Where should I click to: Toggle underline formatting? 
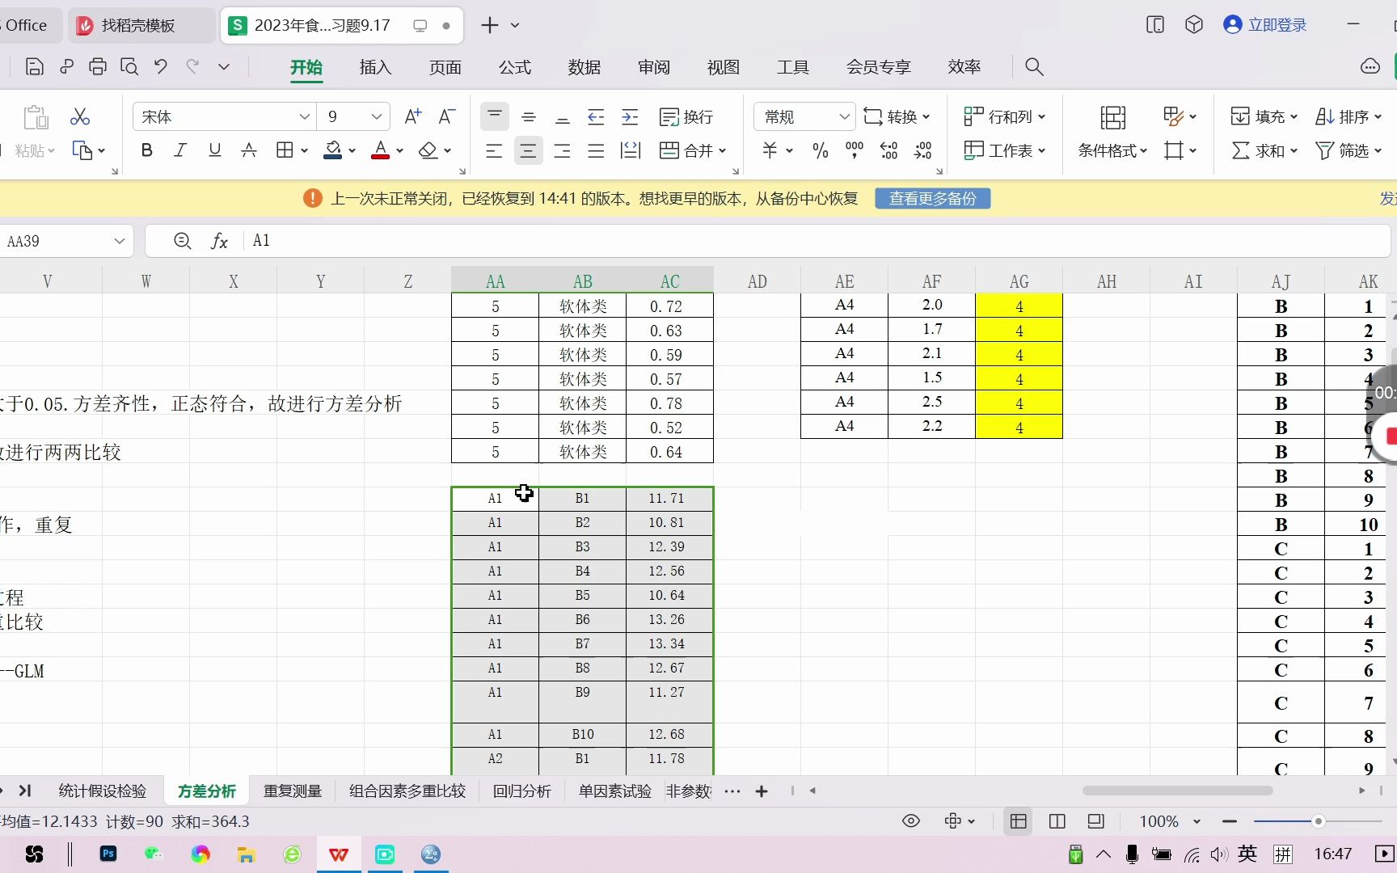point(214,150)
